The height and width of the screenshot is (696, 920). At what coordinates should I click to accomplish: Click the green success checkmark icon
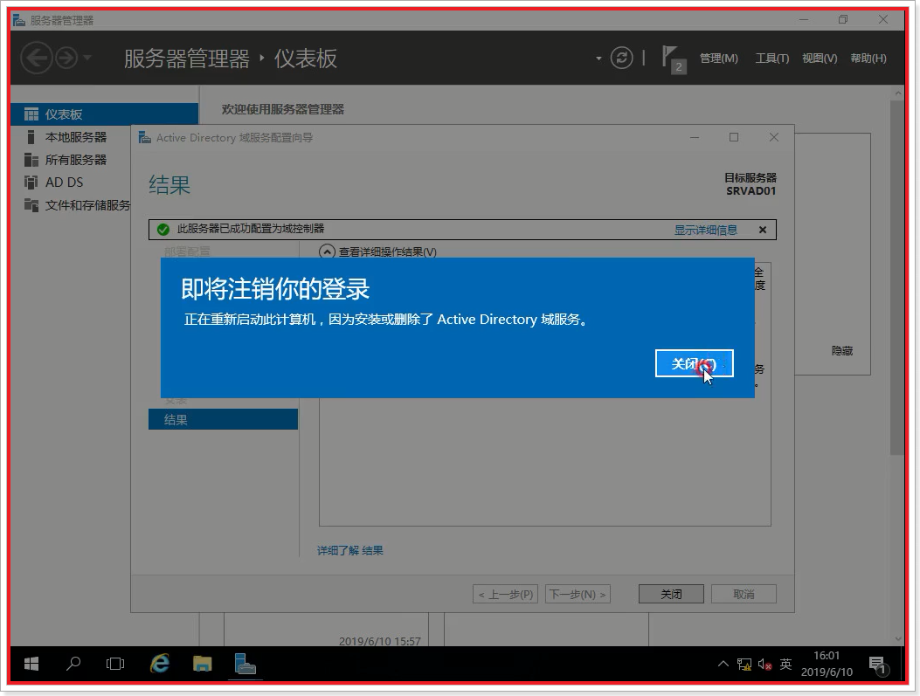[x=163, y=230]
